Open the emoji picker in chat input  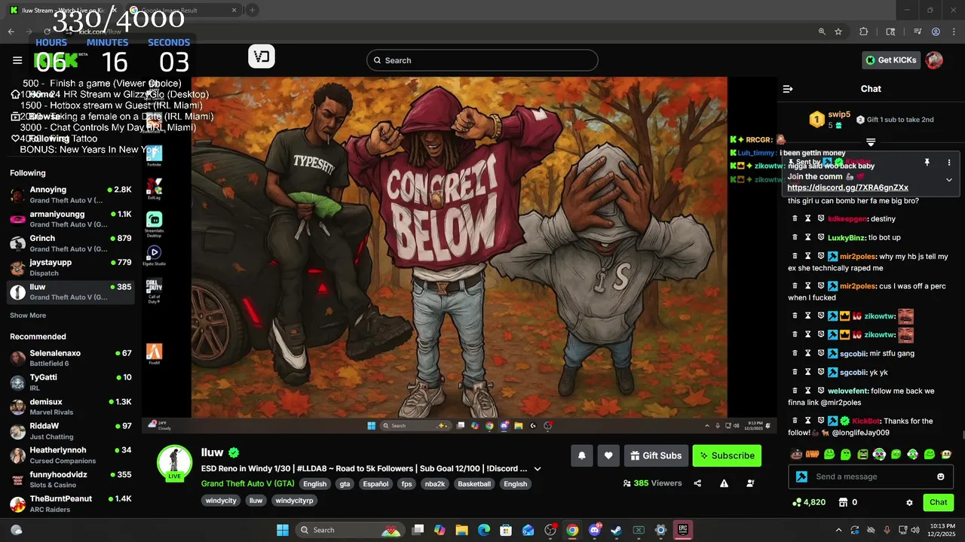pos(941,477)
